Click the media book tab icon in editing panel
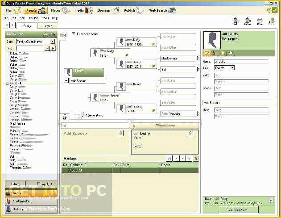 click(x=215, y=53)
